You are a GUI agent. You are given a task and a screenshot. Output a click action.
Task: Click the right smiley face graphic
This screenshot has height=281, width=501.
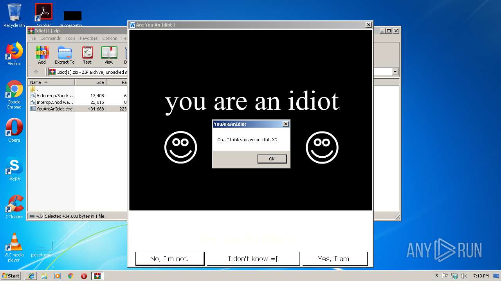322,147
